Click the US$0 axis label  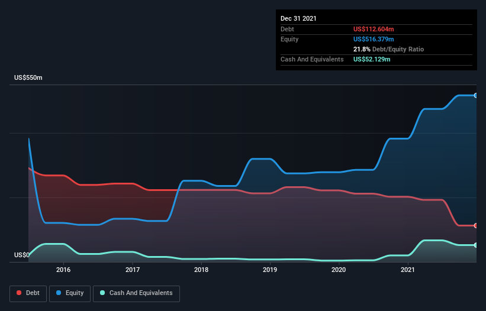coord(22,255)
